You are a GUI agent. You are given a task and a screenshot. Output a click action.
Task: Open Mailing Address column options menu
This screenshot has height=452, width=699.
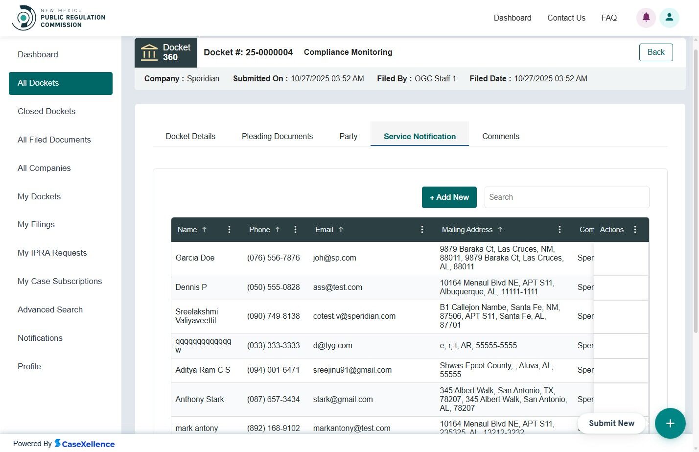(x=559, y=230)
